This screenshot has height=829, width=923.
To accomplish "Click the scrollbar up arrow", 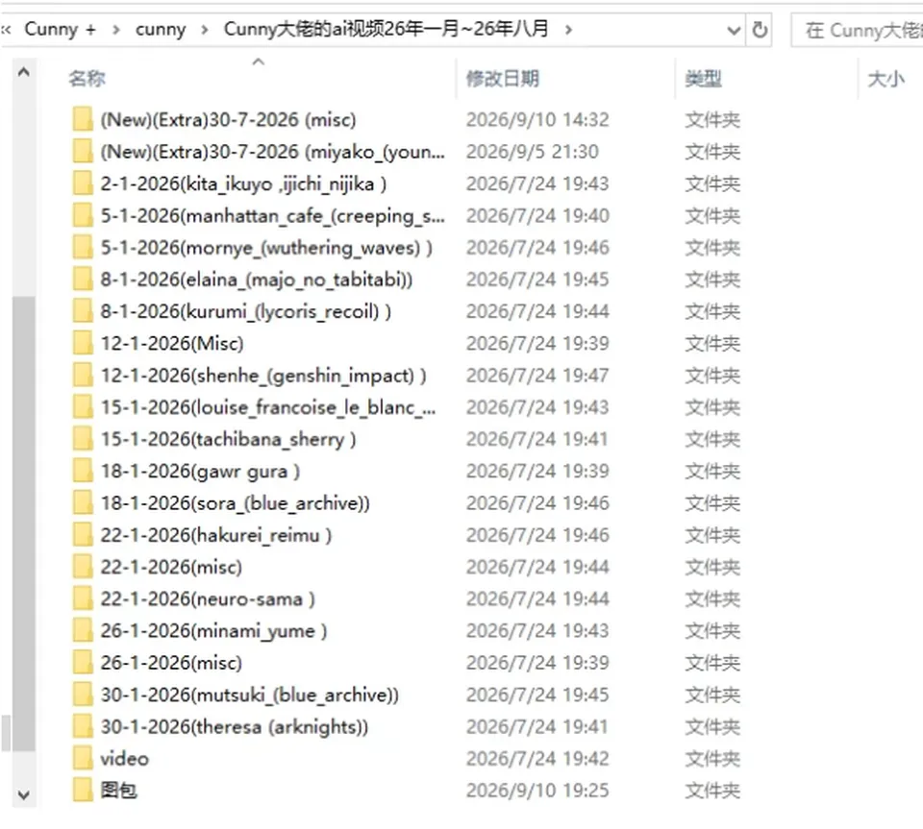I will 23,72.
